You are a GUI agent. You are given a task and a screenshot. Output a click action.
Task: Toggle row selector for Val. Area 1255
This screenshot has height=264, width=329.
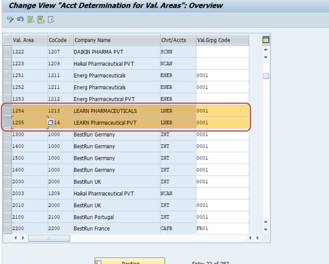pos(7,122)
